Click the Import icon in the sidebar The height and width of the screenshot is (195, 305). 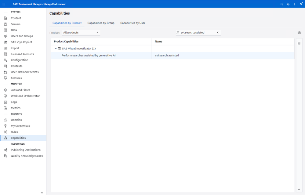5,48
